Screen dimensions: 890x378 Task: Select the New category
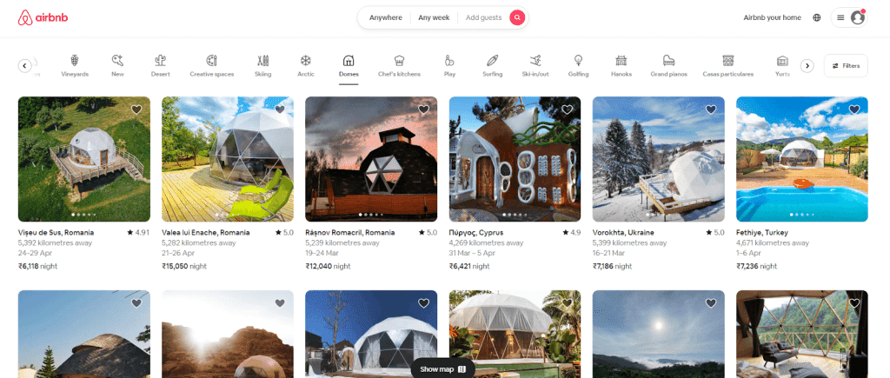click(117, 66)
